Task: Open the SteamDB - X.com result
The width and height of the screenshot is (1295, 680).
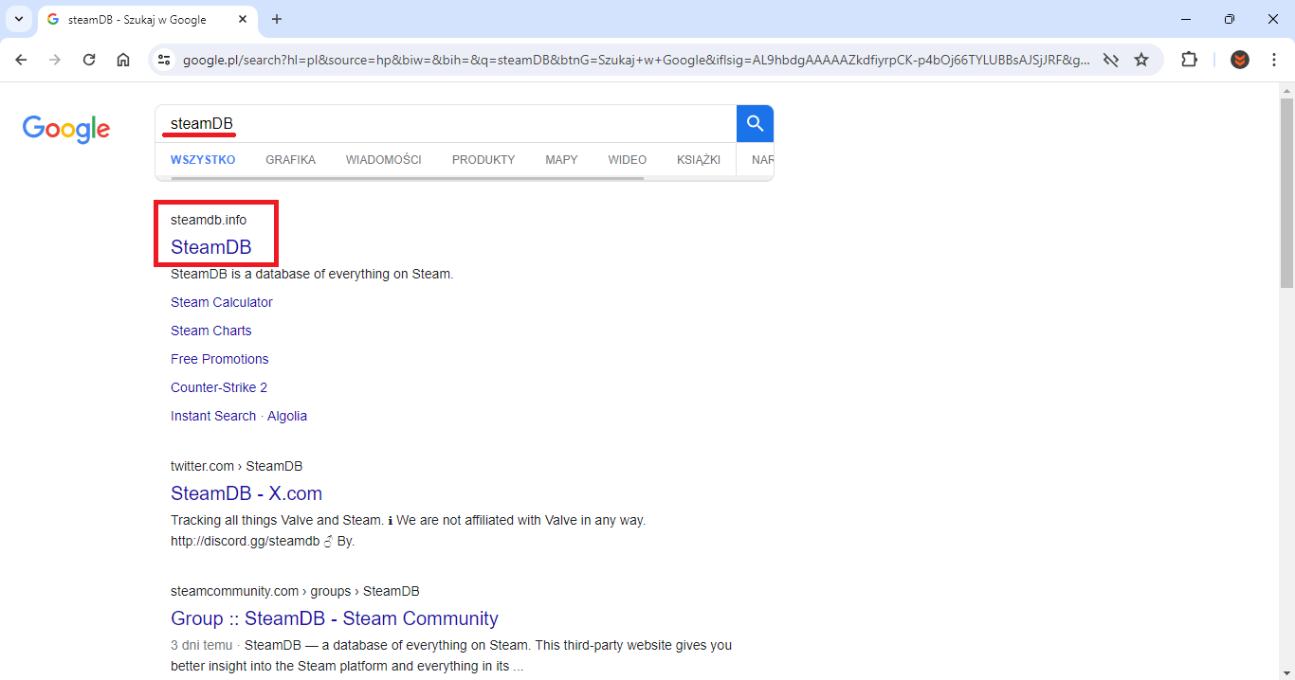Action: 246,493
